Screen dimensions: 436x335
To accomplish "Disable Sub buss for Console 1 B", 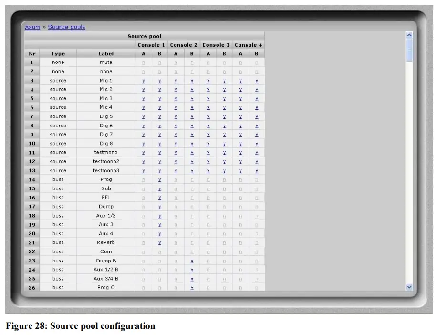I will (160, 189).
